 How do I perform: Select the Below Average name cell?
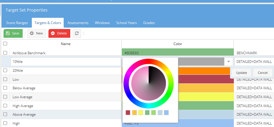65,88
